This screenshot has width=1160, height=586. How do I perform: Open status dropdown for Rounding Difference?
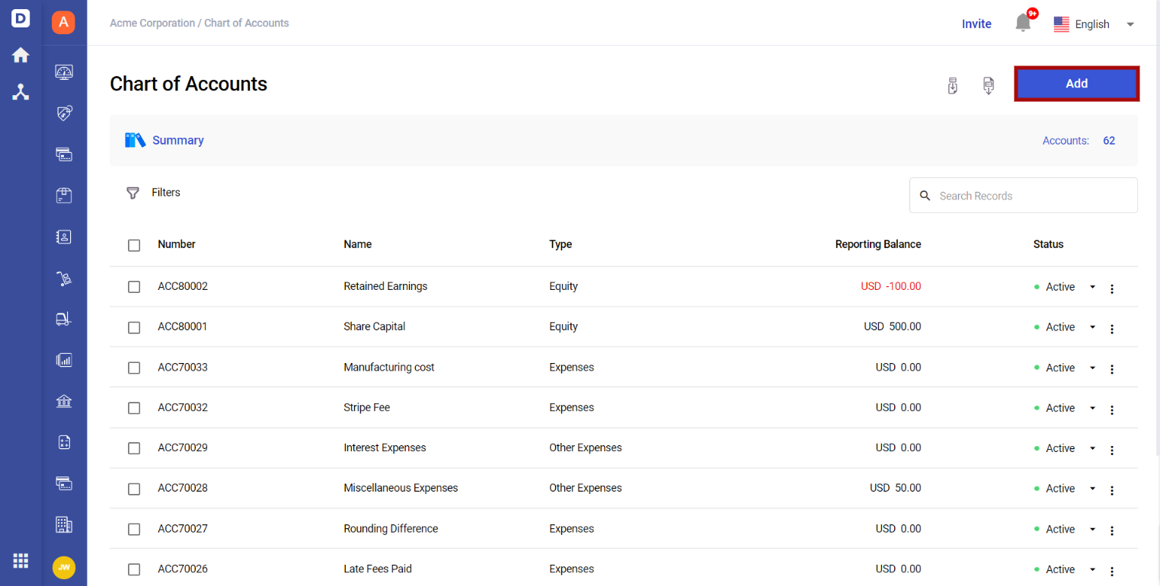tap(1092, 529)
